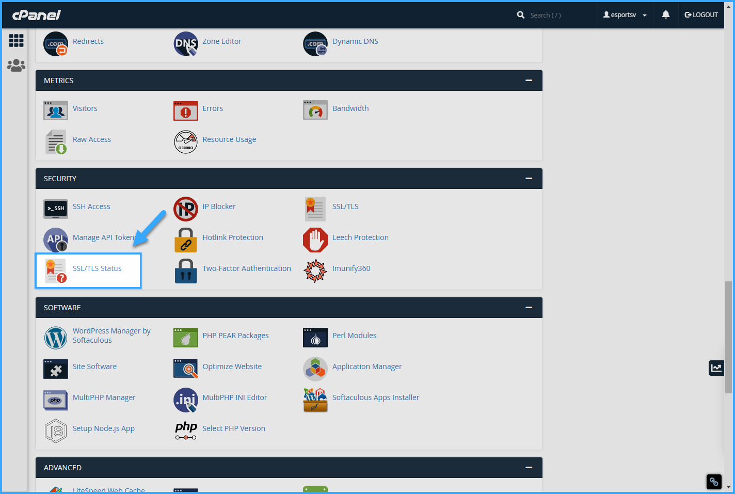
Task: Click the link icon button bottom-right
Action: 714,482
